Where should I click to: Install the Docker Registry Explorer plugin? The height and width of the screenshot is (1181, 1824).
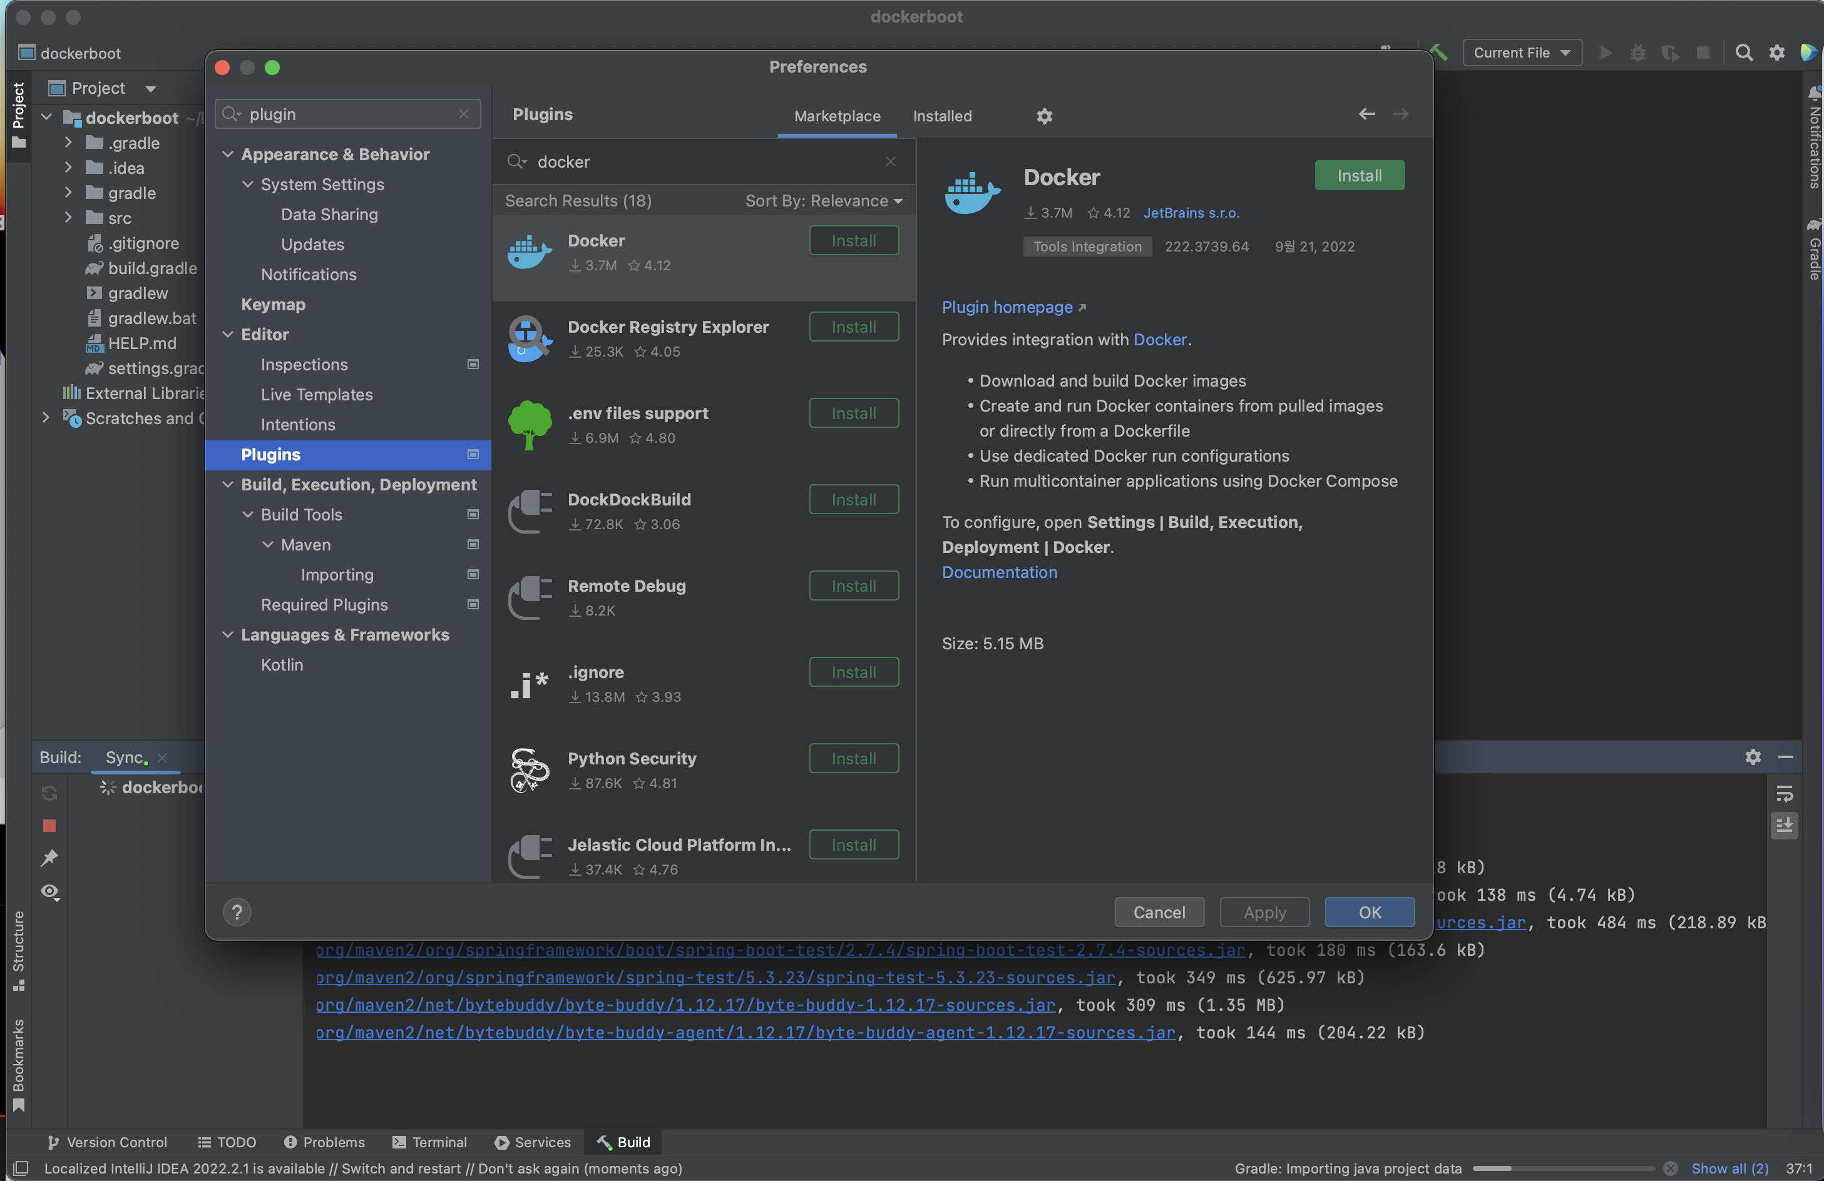(854, 327)
